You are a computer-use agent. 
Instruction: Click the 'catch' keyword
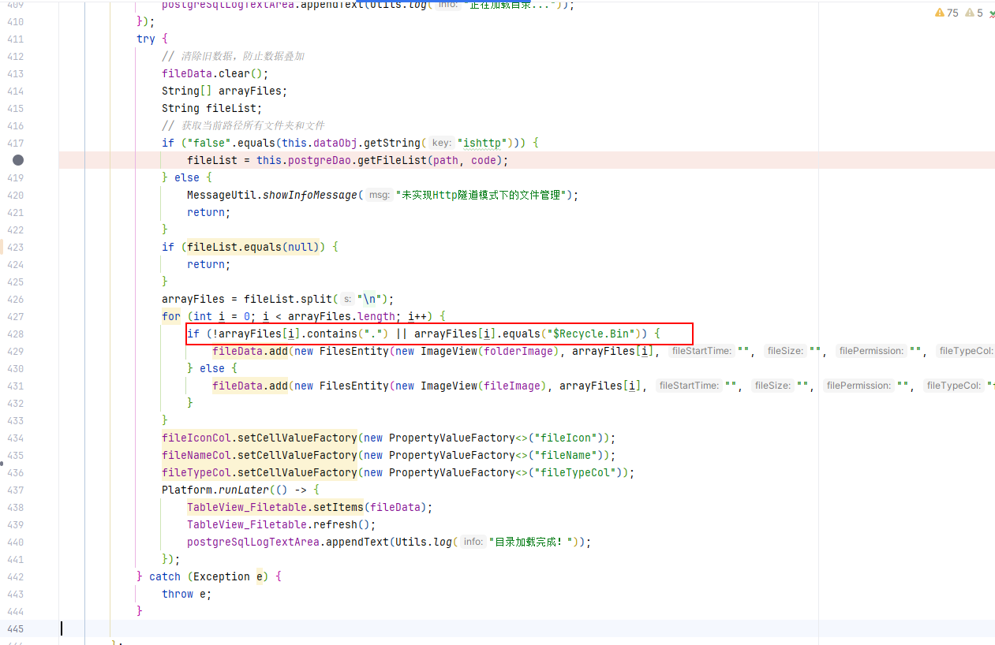click(165, 576)
